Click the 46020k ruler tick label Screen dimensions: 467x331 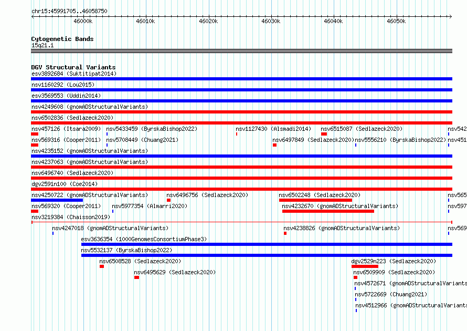[x=208, y=21]
